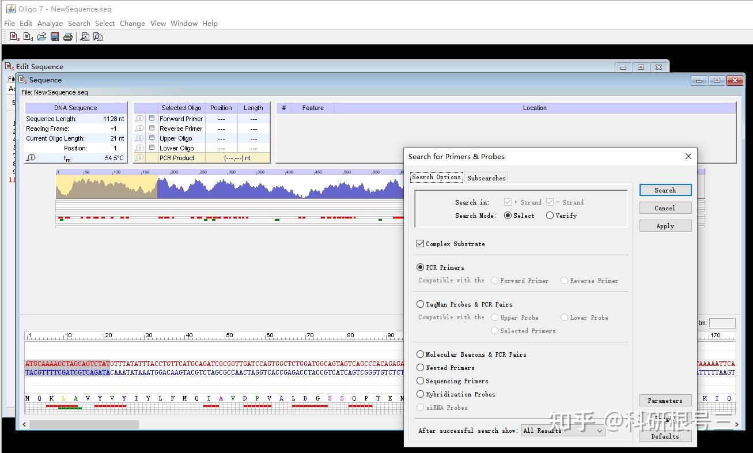The height and width of the screenshot is (453, 753).
Task: Click the single-page magnifier search icon
Action: 85,37
